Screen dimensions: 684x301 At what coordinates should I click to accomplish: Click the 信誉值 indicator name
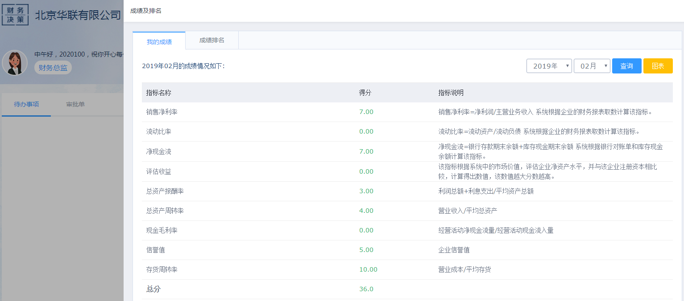coord(156,250)
